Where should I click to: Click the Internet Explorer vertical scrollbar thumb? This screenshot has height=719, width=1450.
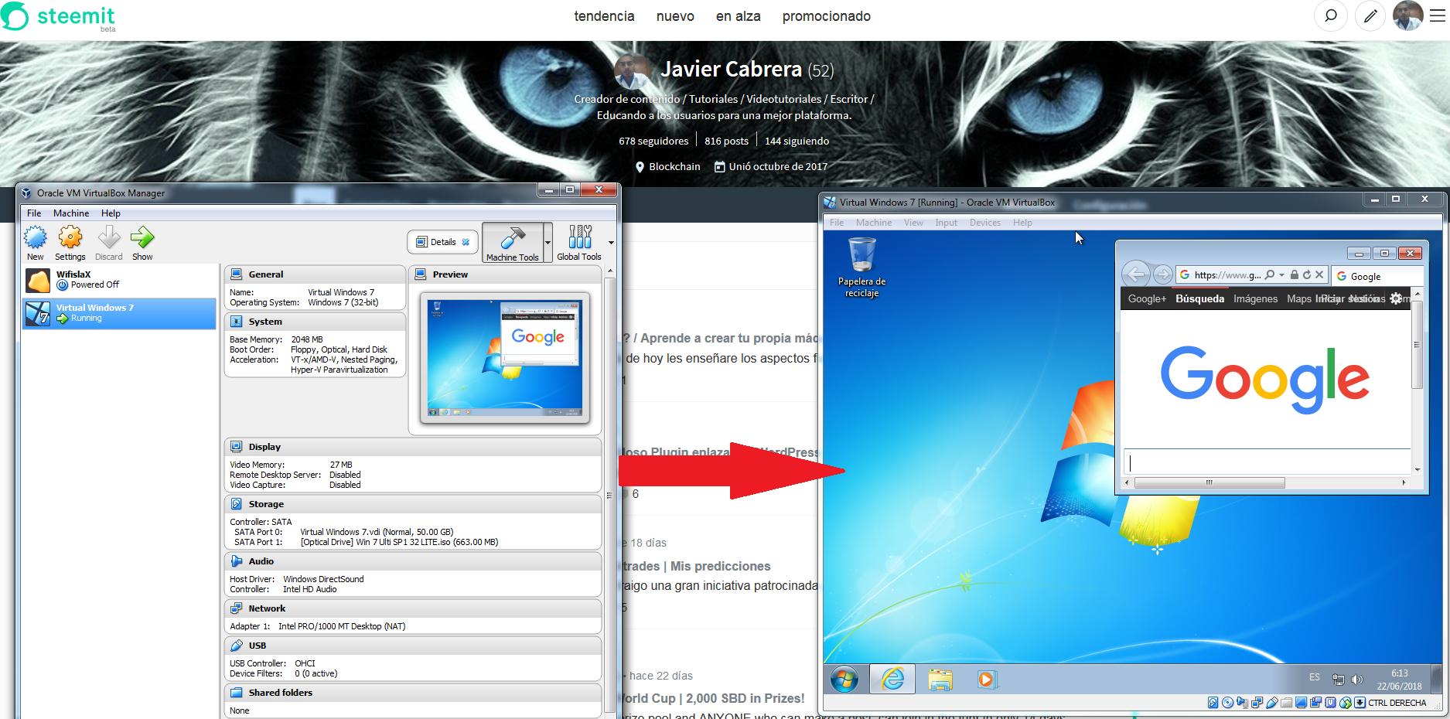[x=1417, y=345]
